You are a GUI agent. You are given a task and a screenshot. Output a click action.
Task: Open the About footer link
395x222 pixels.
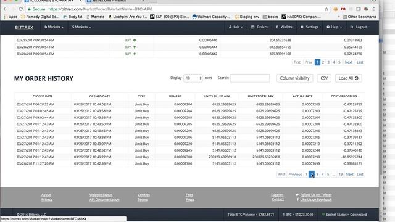point(46,195)
